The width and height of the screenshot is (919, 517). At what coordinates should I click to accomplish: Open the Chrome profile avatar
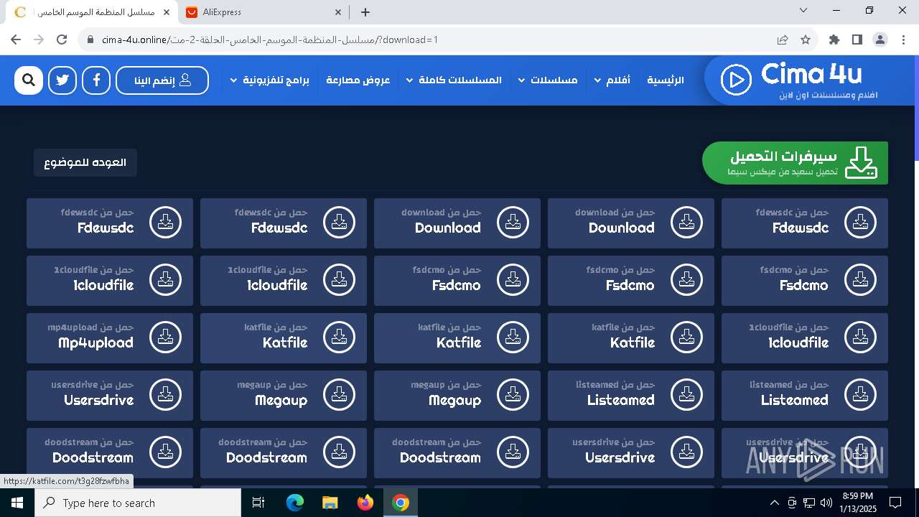[x=880, y=39]
